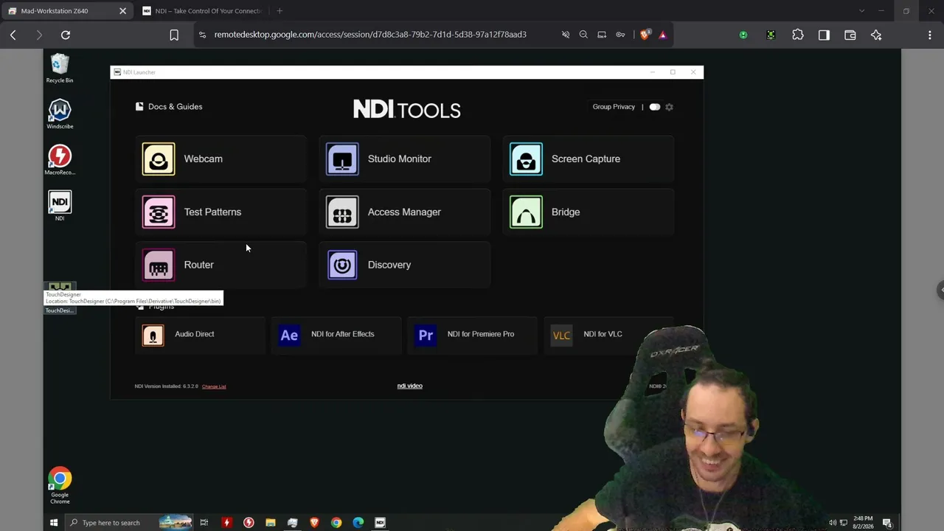Open the Brave Shields icon
The height and width of the screenshot is (531, 944).
[645, 35]
